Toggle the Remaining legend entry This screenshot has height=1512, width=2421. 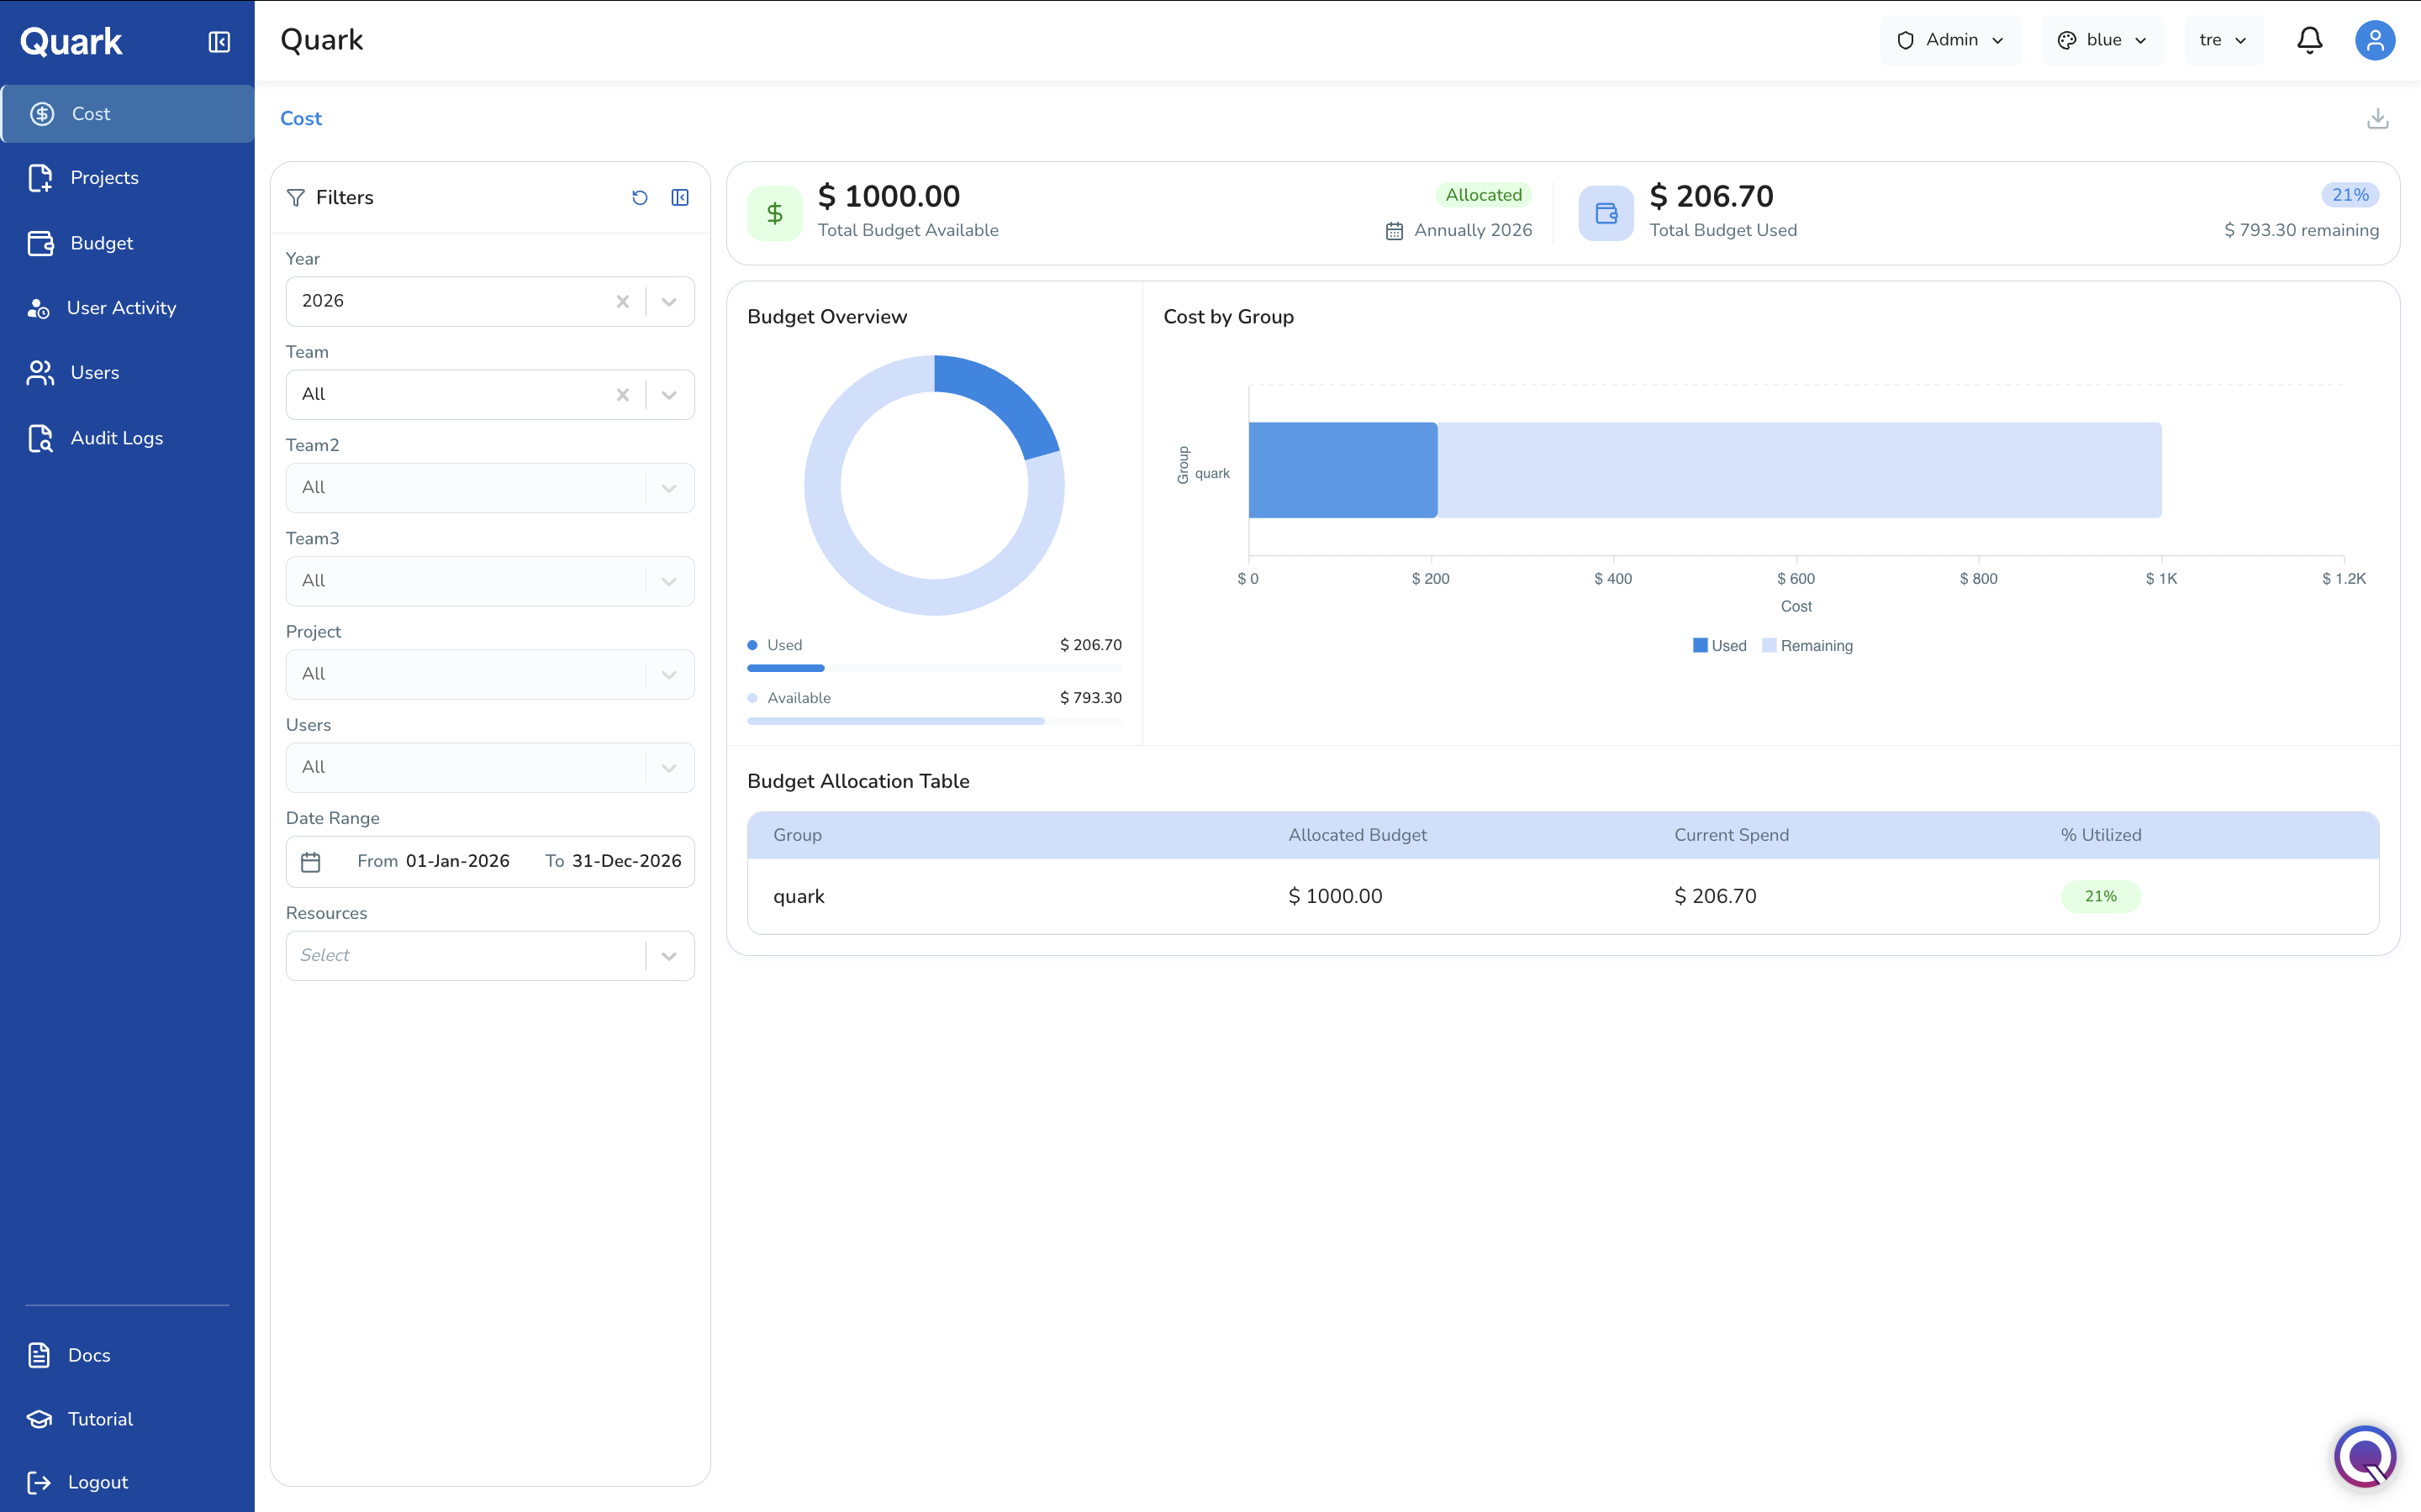pyautogui.click(x=1807, y=646)
